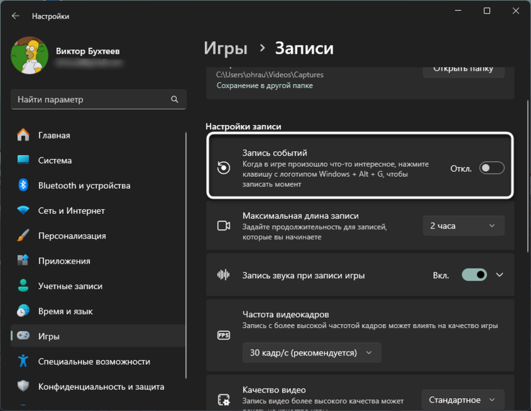Select Система in the sidebar
Screen dimensions: 531x411
click(x=55, y=160)
